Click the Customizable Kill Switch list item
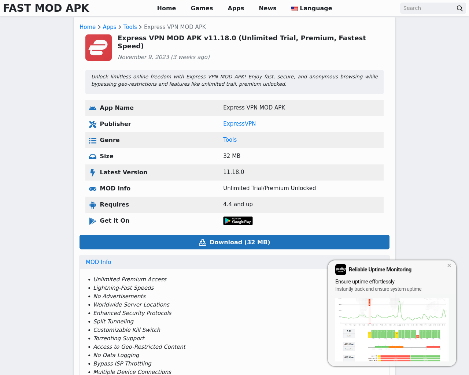469x375 pixels. click(x=127, y=330)
